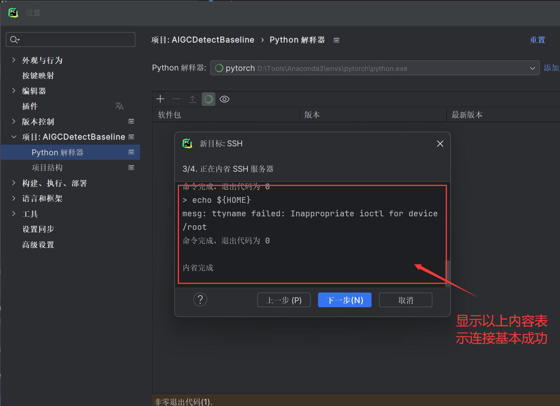Click the add package plus icon
The height and width of the screenshot is (406, 560).
(x=160, y=99)
